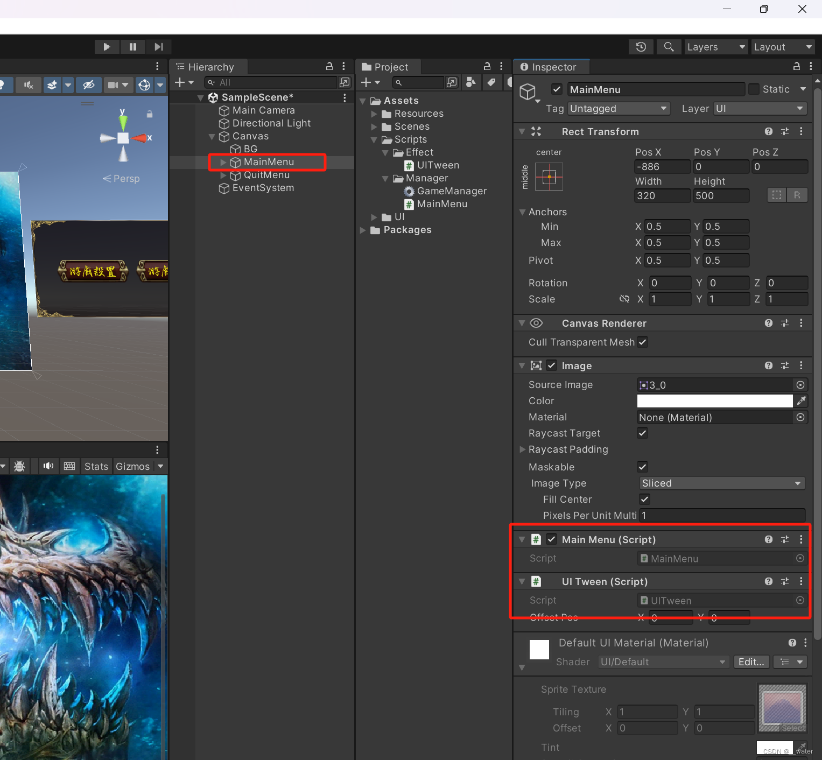Open the Layers dropdown
This screenshot has width=822, height=760.
point(715,47)
